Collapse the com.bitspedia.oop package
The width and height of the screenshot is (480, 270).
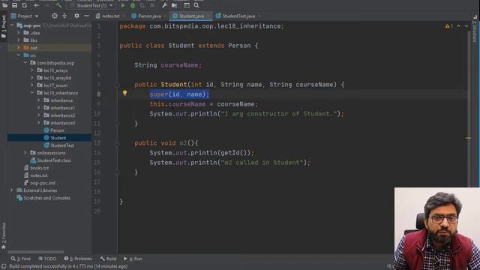pyautogui.click(x=25, y=63)
